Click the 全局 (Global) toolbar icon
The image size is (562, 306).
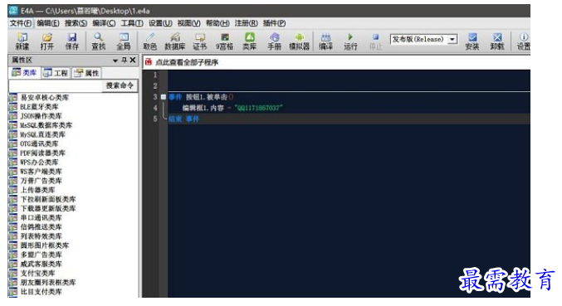click(x=124, y=41)
